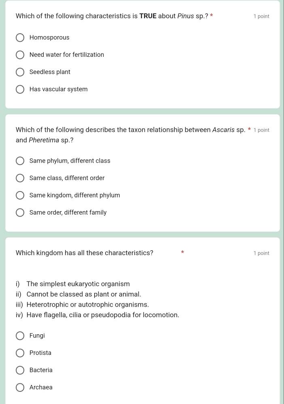Pick Same kingdom, different phylum answer
The width and height of the screenshot is (284, 404).
[20, 195]
